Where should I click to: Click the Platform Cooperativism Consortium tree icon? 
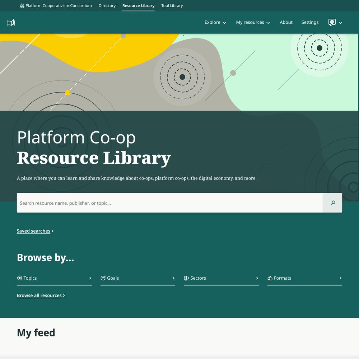(x=22, y=5)
